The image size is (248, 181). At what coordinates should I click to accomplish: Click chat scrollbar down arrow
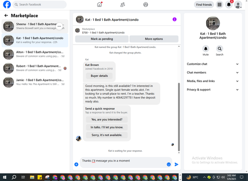(x=179, y=153)
